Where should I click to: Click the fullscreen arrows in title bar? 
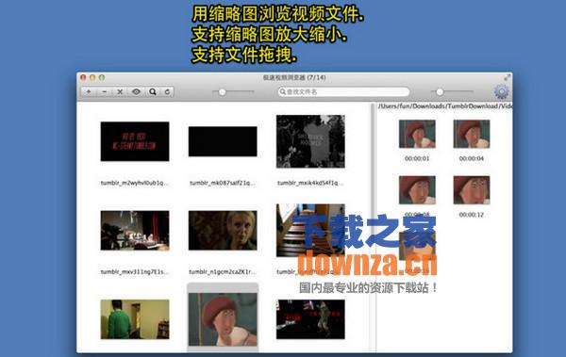pyautogui.click(x=507, y=77)
